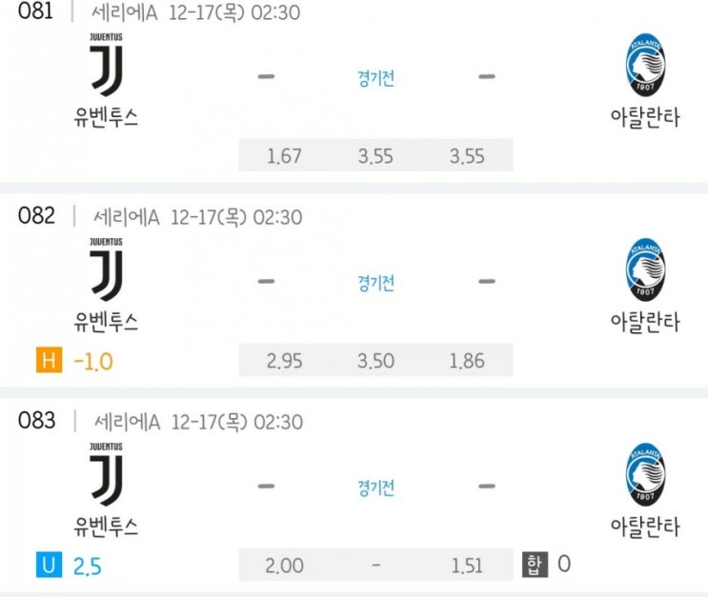
Task: Click Atalanta logo in match 083
Action: click(645, 478)
